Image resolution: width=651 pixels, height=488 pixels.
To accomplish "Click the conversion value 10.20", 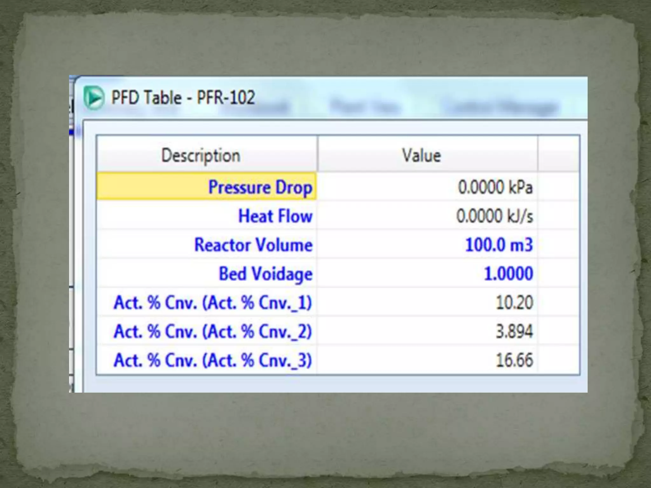I will point(514,302).
